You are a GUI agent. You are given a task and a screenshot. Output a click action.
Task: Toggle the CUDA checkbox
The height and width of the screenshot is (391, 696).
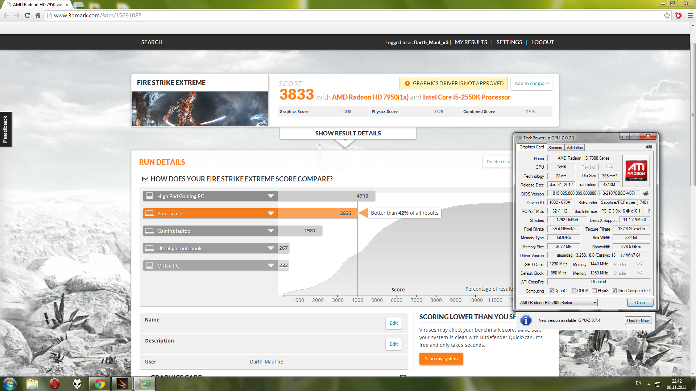point(574,291)
